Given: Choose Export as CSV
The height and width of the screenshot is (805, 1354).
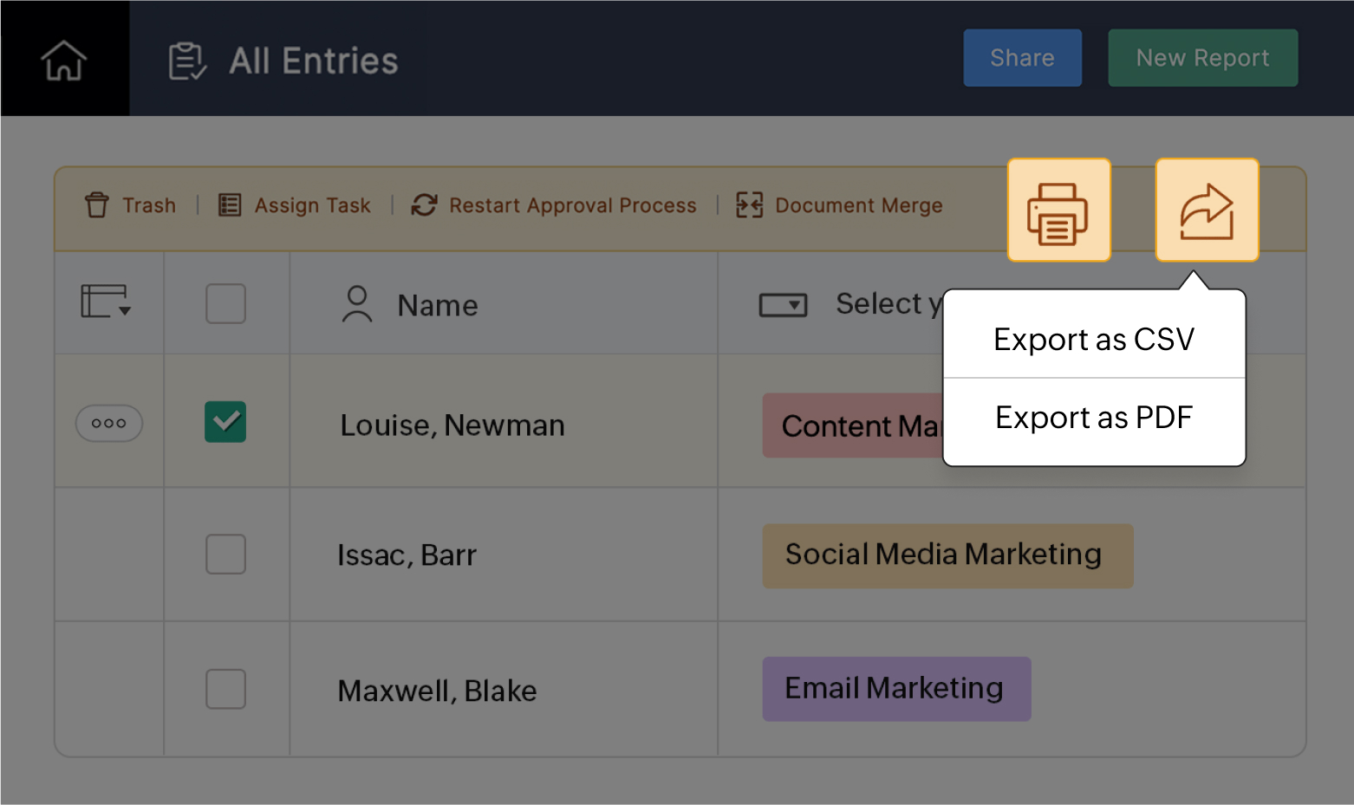Looking at the screenshot, I should (x=1094, y=340).
